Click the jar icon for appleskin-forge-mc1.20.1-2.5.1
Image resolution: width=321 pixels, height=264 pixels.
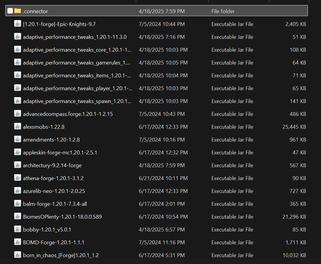[x=18, y=152]
